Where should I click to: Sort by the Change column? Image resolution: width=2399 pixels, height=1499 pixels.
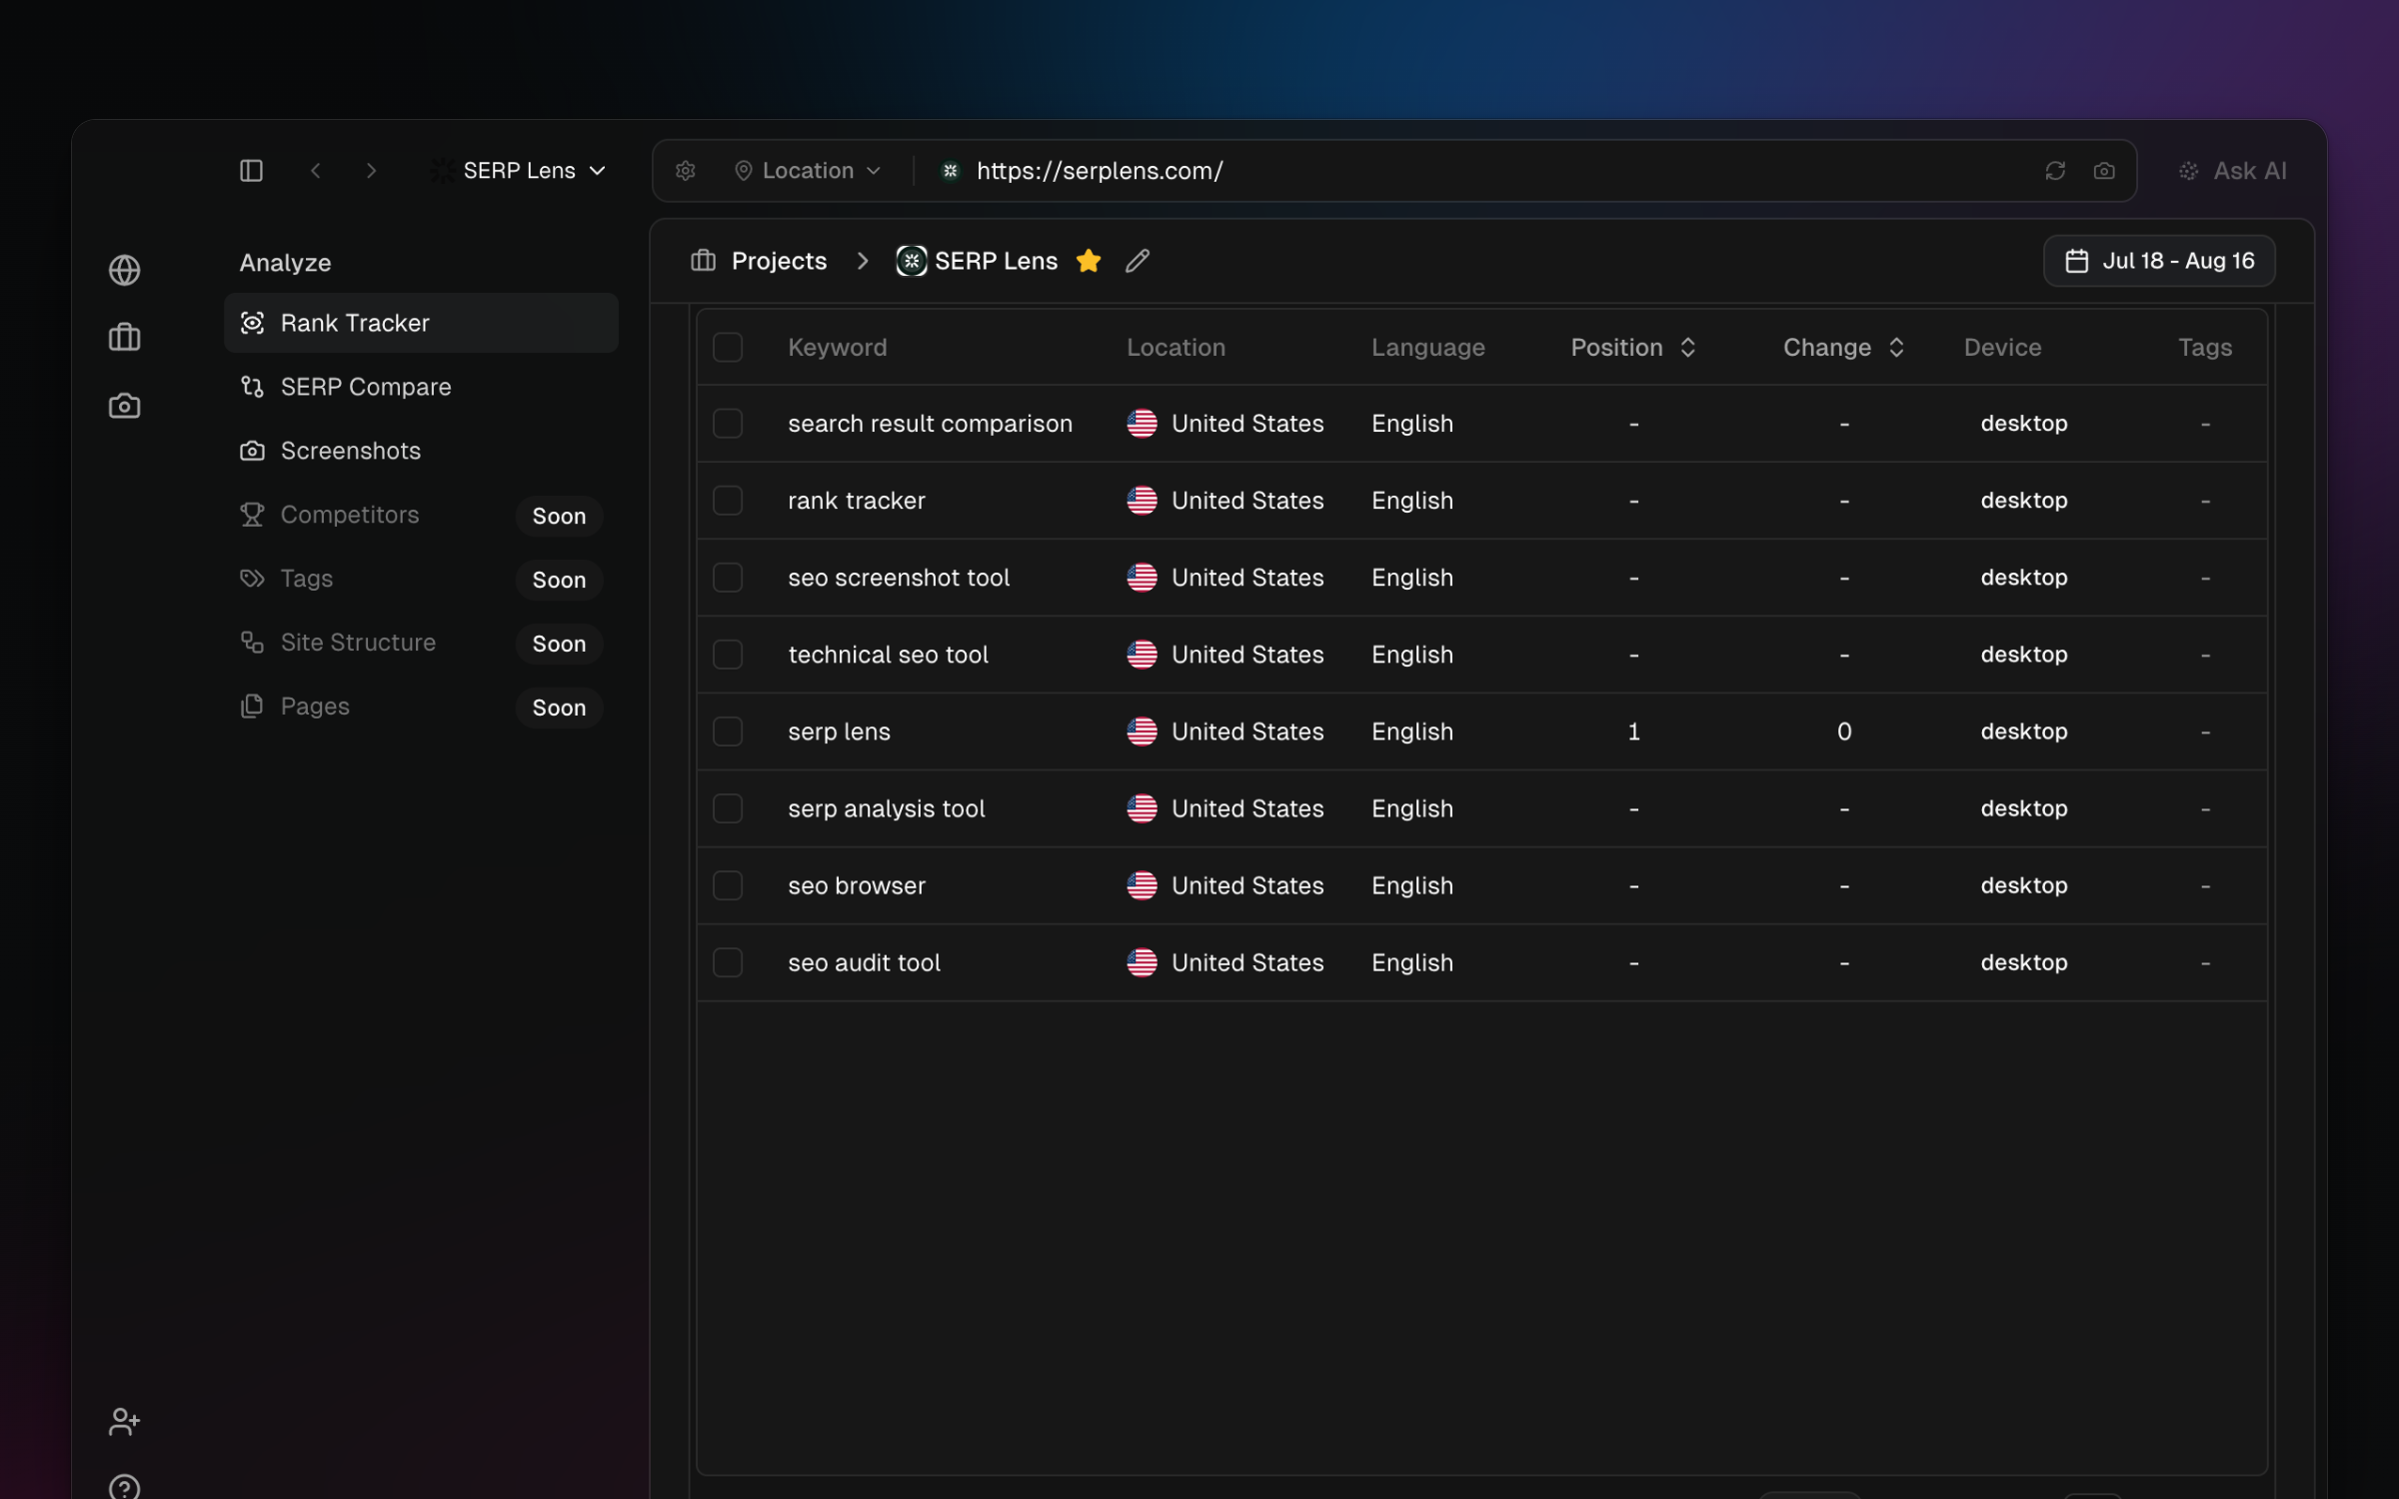1843,348
